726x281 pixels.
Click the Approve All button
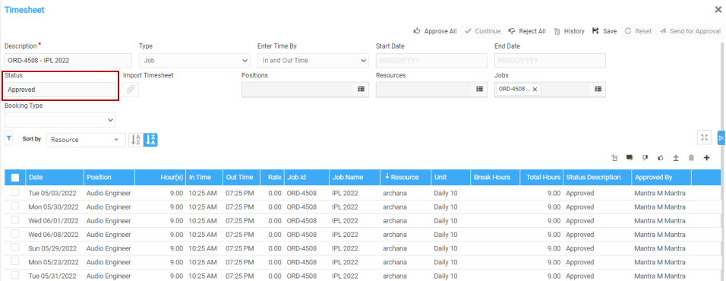click(x=435, y=31)
